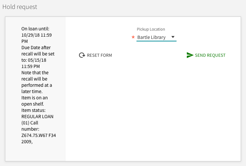Image resolution: width=246 pixels, height=166 pixels.
Task: Click the "On loan until" text
Action: coord(35,28)
